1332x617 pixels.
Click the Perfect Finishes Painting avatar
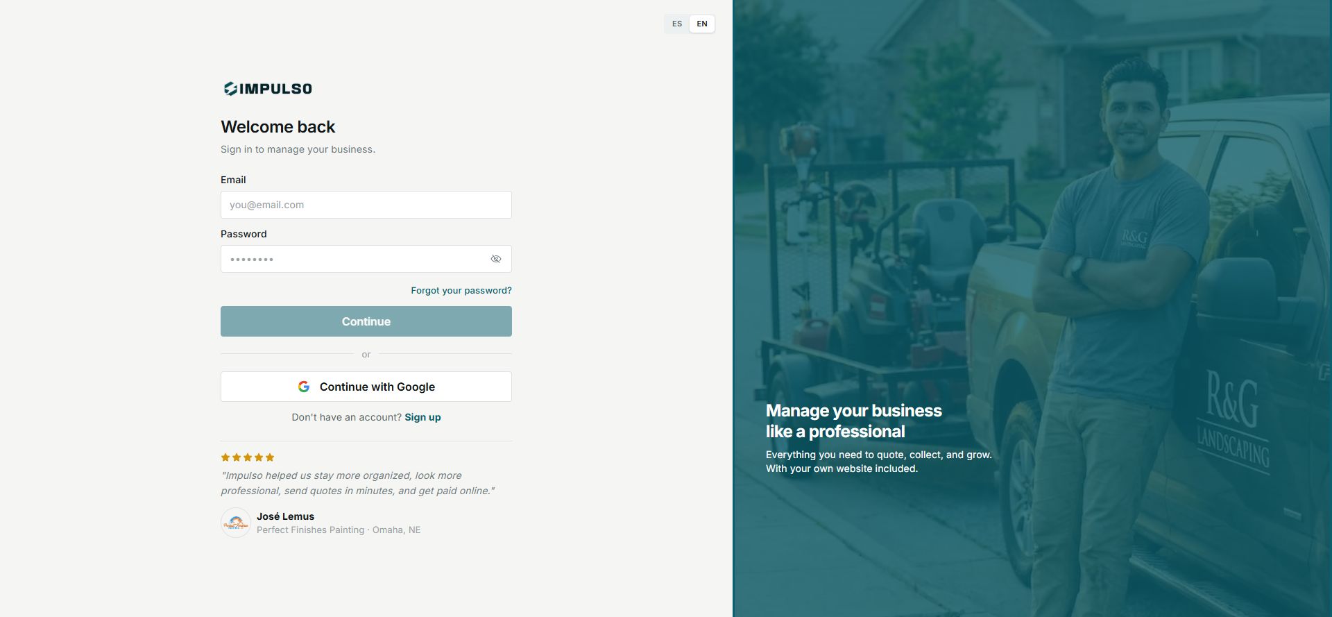[x=236, y=523]
